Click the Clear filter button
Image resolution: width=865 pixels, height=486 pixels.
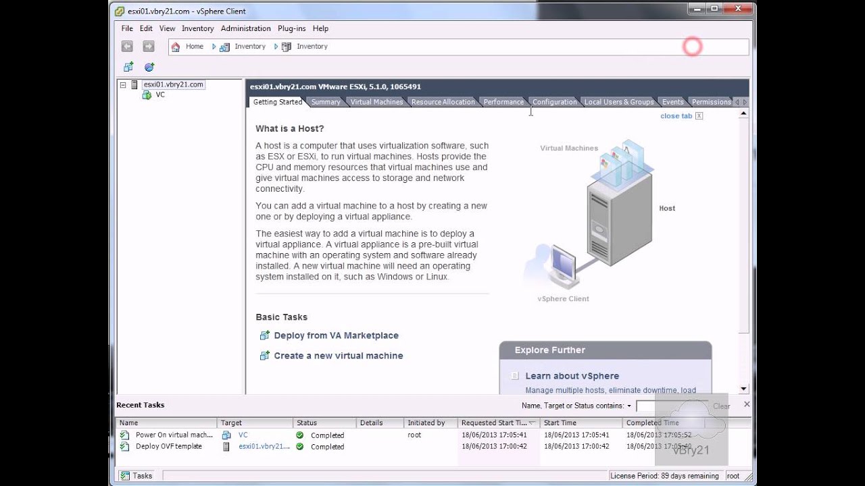click(722, 406)
